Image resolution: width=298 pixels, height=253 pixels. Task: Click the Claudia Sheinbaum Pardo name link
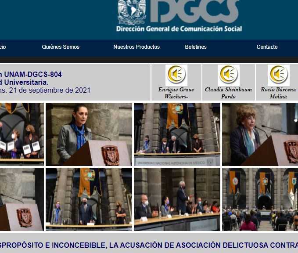coord(229,93)
